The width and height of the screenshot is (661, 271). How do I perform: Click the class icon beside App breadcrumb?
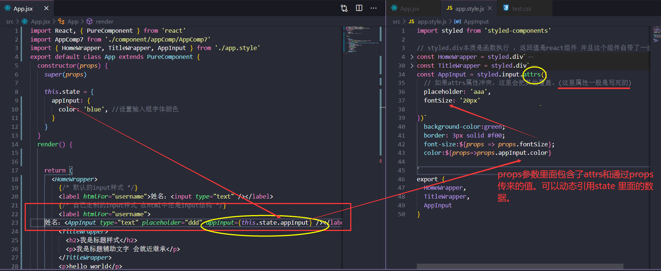coord(61,22)
